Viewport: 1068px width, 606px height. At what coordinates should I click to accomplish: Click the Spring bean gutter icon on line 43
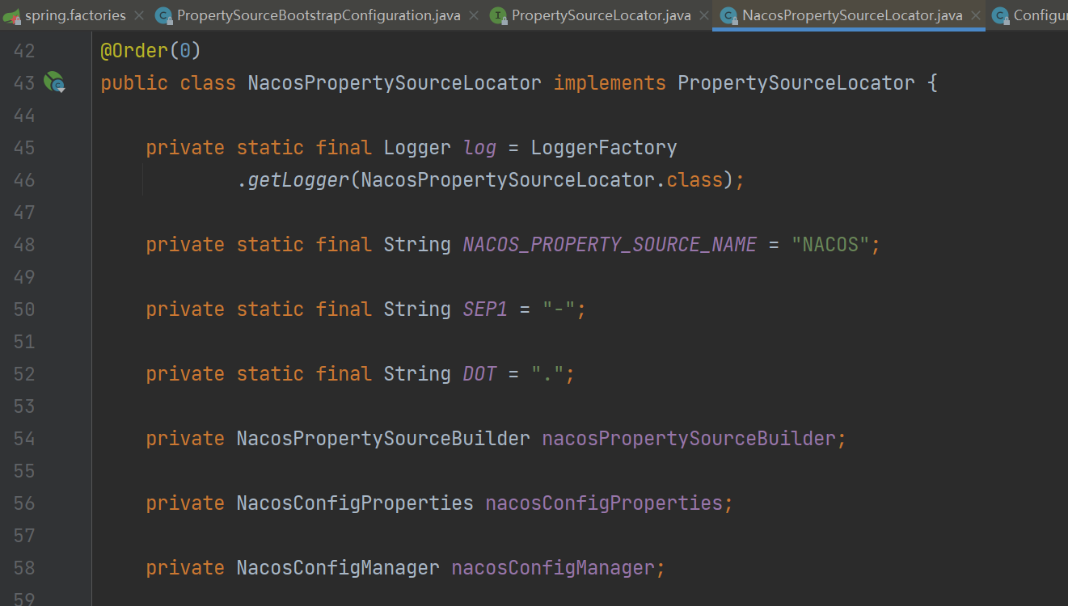[x=54, y=82]
